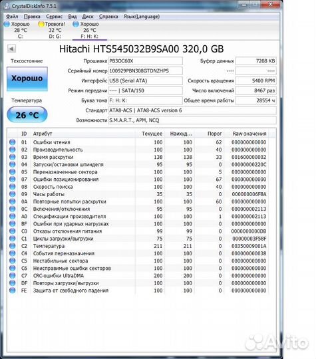316x359 pixels.
Task: Click the Raw-значения column header
Action: (x=249, y=134)
